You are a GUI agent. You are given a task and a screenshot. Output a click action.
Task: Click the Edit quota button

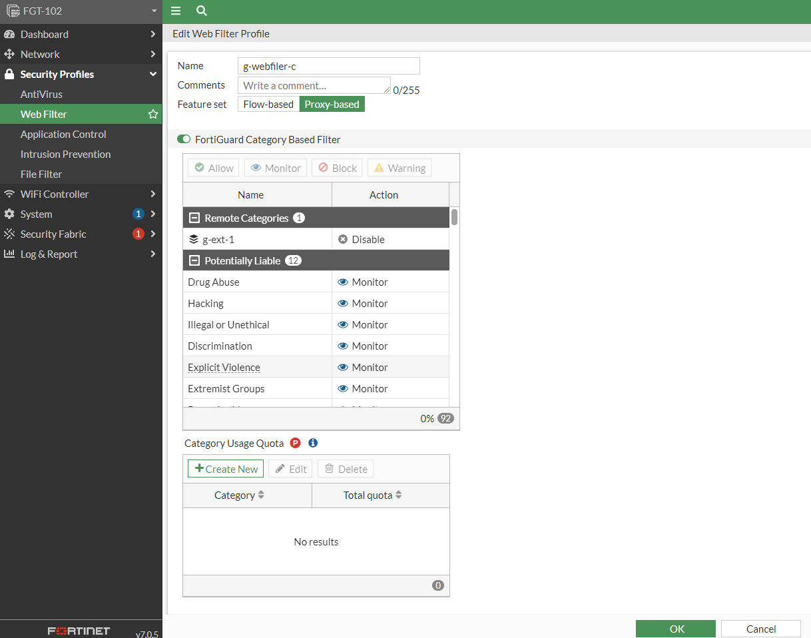(291, 469)
